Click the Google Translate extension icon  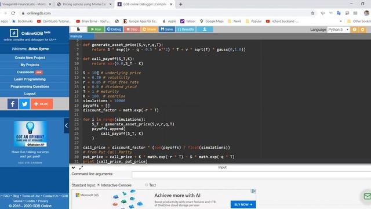pos(339,13)
